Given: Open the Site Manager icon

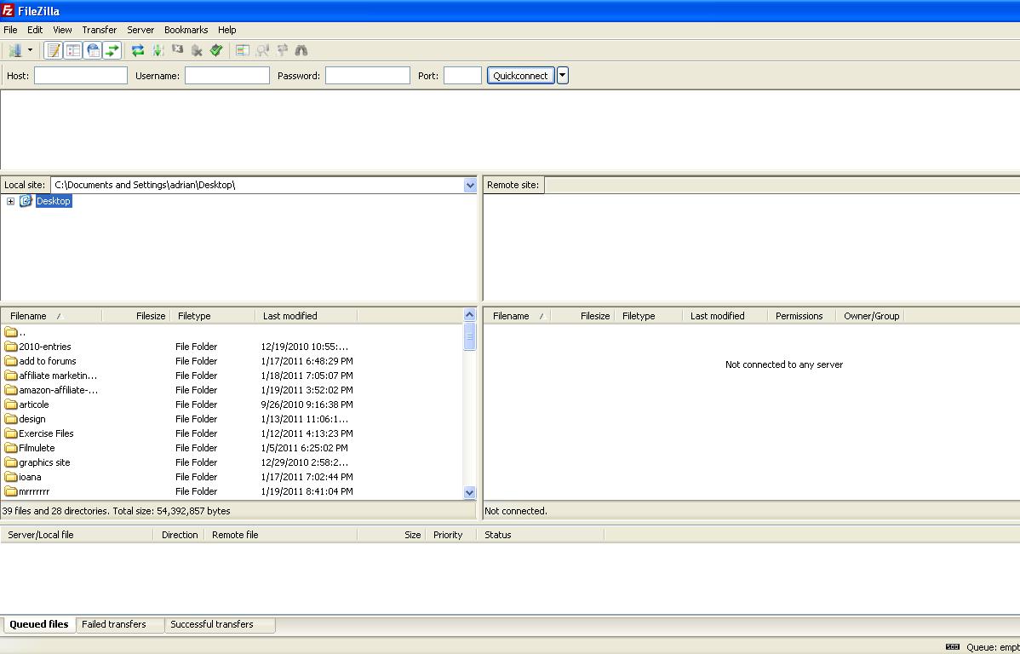Looking at the screenshot, I should pyautogui.click(x=15, y=50).
